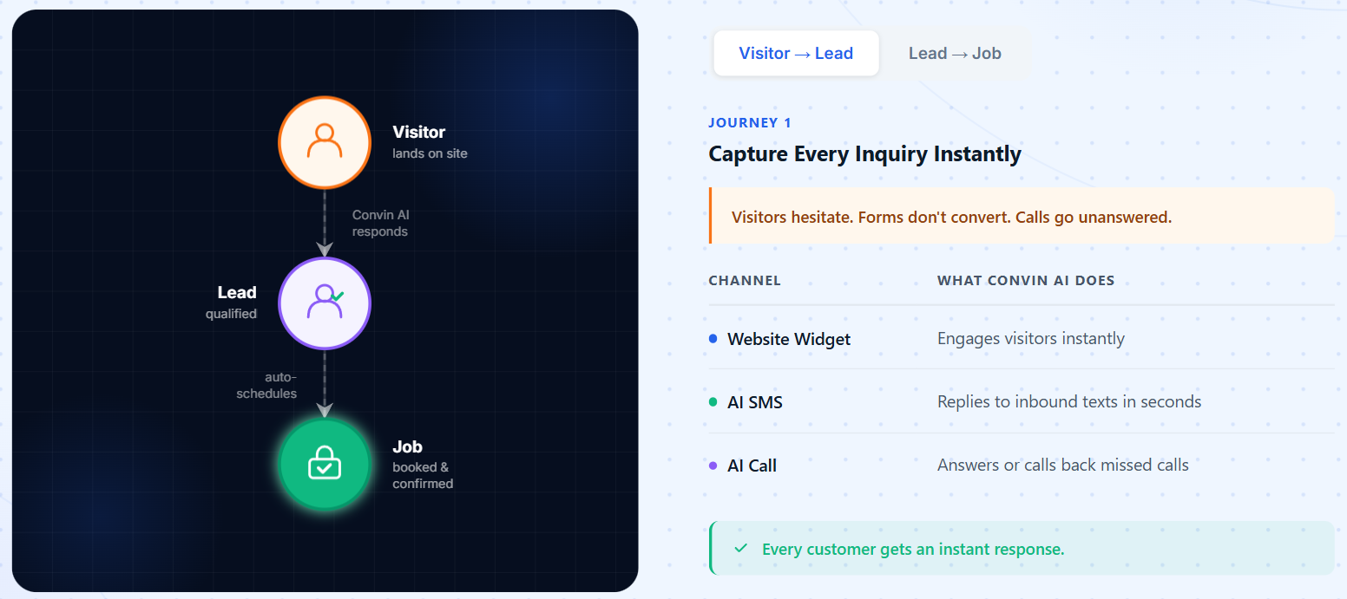Viewport: 1347px width, 599px height.
Task: Switch to the Visitor → Lead tab
Action: click(796, 53)
